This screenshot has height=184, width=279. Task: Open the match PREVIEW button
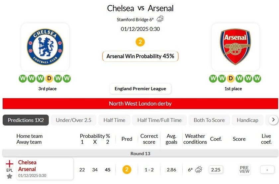coord(244,170)
